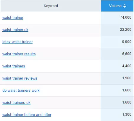Image resolution: width=134 pixels, height=121 pixels.
Task: Select the 4,400 volume cell
Action: (117, 66)
